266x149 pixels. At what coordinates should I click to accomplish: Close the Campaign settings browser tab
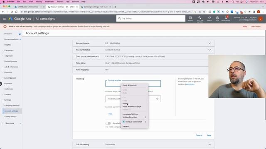(x=110, y=7)
